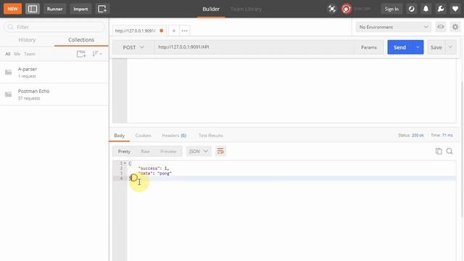464x261 pixels.
Task: Open manage environments gear icon
Action: point(455,27)
